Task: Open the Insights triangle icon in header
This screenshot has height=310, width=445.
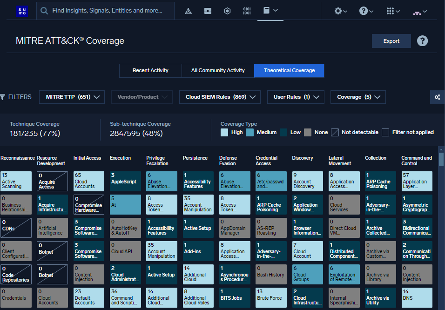Action: pos(188,11)
